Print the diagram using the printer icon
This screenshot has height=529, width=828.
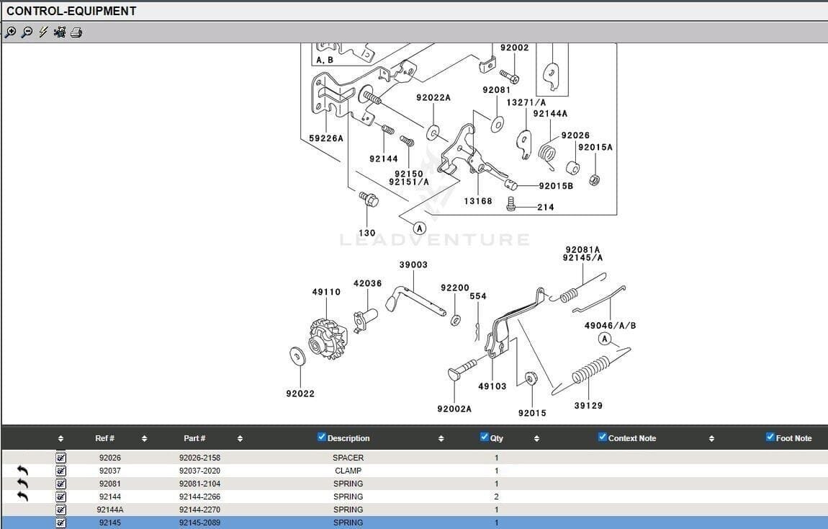click(76, 32)
